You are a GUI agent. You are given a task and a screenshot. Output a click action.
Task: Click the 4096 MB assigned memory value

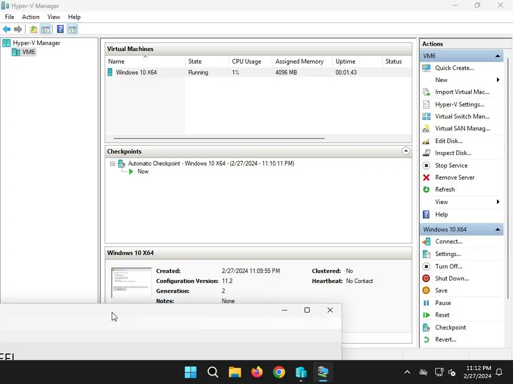[x=286, y=72]
